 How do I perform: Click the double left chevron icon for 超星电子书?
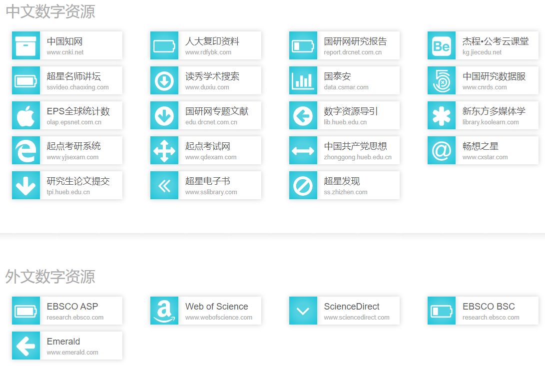pos(164,185)
